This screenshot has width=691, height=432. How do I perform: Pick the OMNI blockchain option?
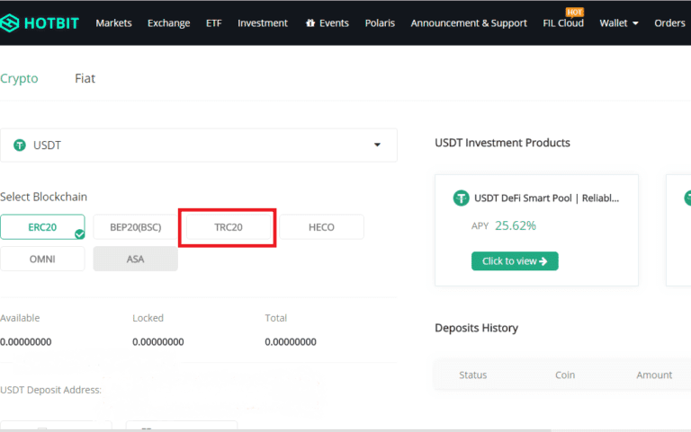[42, 259]
